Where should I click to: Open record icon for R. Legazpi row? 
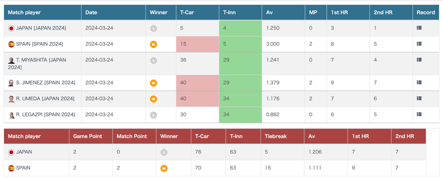tap(419, 115)
